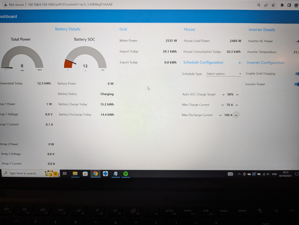Click in the browser address bar URL
Screen dimensions: 299x225
70,4
